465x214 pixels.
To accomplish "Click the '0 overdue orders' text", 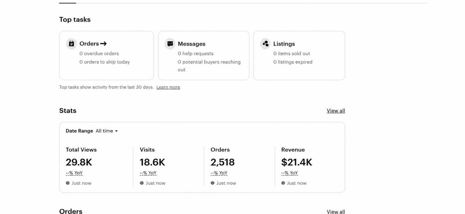I will click(x=99, y=54).
